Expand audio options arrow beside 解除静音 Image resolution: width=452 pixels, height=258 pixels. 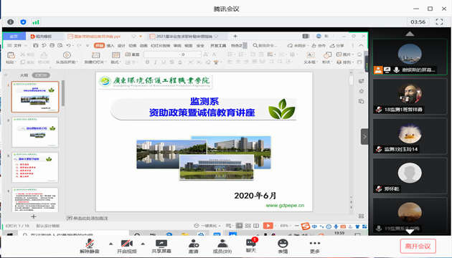111,244
